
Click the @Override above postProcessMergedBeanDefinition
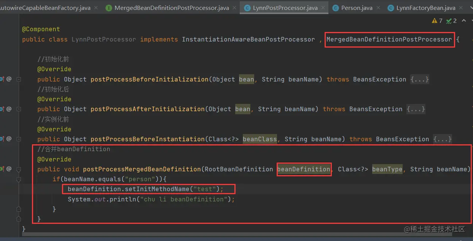[54, 159]
